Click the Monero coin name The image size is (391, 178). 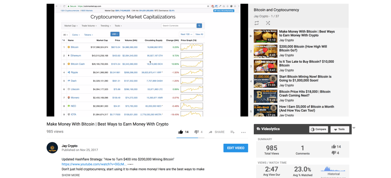pyautogui.click(x=75, y=98)
